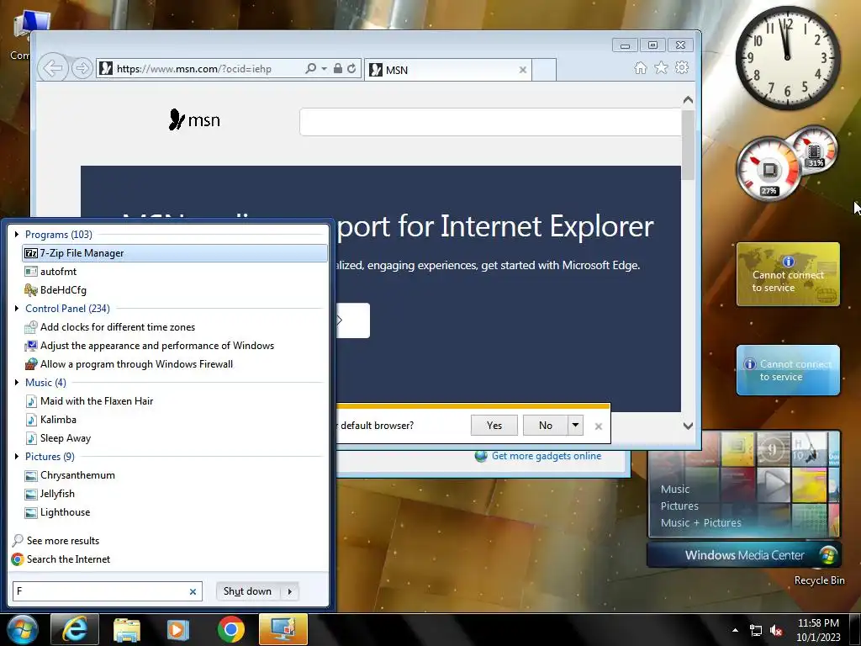Click the page scrollbar down arrow
Screen dimensions: 861x646
coord(688,426)
